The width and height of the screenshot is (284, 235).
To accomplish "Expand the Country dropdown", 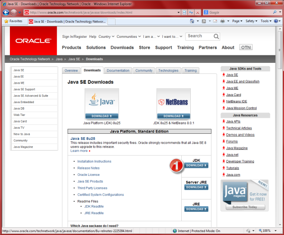I will tap(106, 36).
